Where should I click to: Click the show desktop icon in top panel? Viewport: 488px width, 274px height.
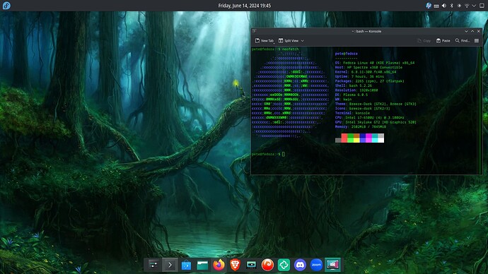[482, 6]
